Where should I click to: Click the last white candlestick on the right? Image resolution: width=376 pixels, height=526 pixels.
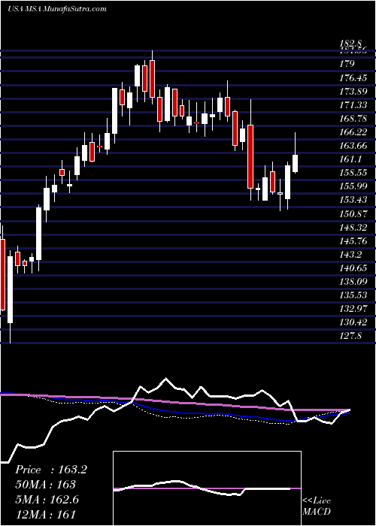(296, 164)
